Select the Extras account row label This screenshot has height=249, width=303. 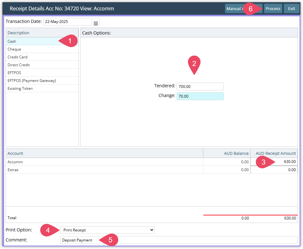tap(13, 170)
